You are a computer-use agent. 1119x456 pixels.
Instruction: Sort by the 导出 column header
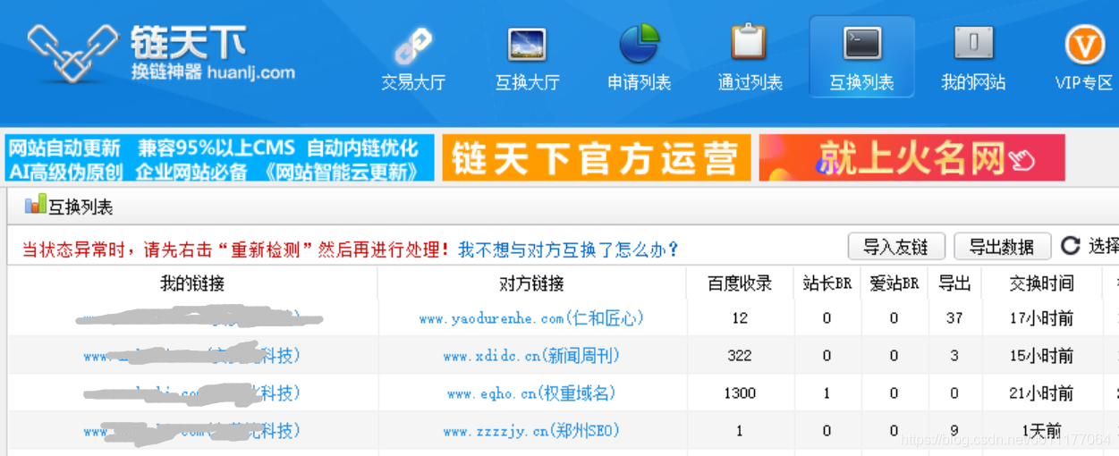click(x=954, y=283)
